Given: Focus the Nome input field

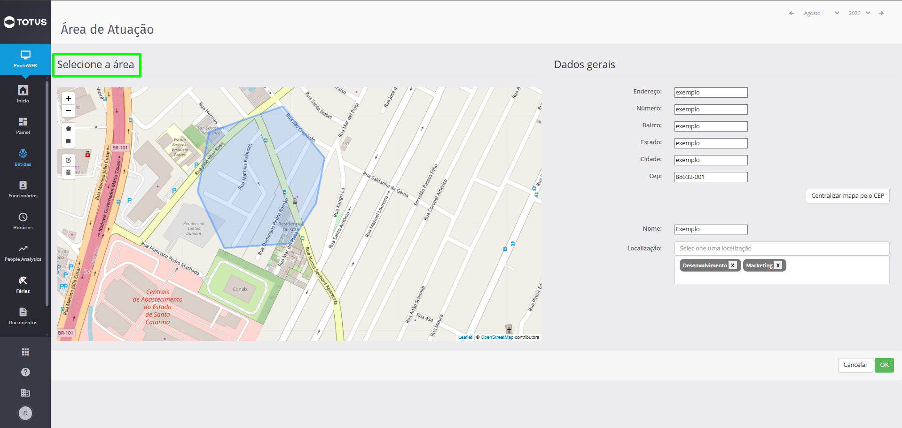Looking at the screenshot, I should pyautogui.click(x=711, y=229).
